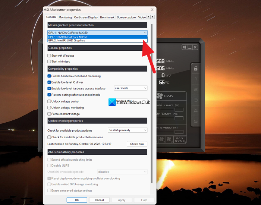
Task: Enable Start with Windows
Action: pos(49,56)
